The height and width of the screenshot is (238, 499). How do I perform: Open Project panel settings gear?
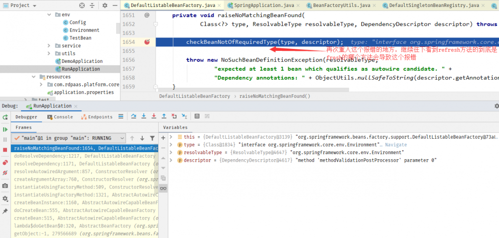(x=105, y=5)
